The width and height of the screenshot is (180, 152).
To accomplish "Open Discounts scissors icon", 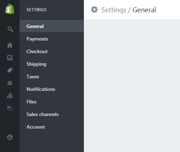I will [10, 108].
